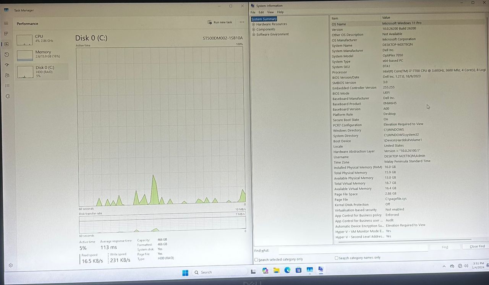Open Microsoft Edge from the taskbar
The height and width of the screenshot is (285, 489).
pyautogui.click(x=287, y=270)
